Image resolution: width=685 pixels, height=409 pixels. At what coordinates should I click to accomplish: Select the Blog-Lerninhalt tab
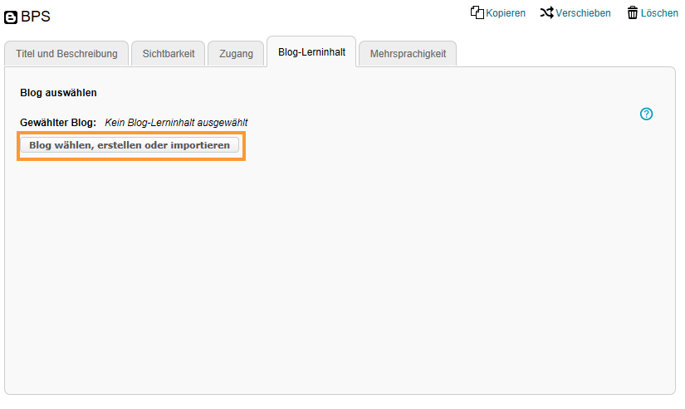[311, 53]
